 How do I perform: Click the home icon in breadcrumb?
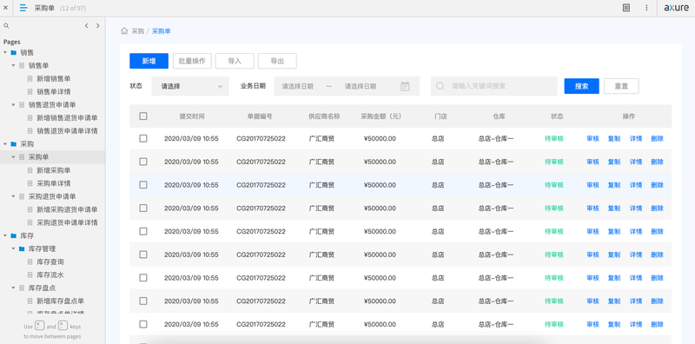[124, 31]
